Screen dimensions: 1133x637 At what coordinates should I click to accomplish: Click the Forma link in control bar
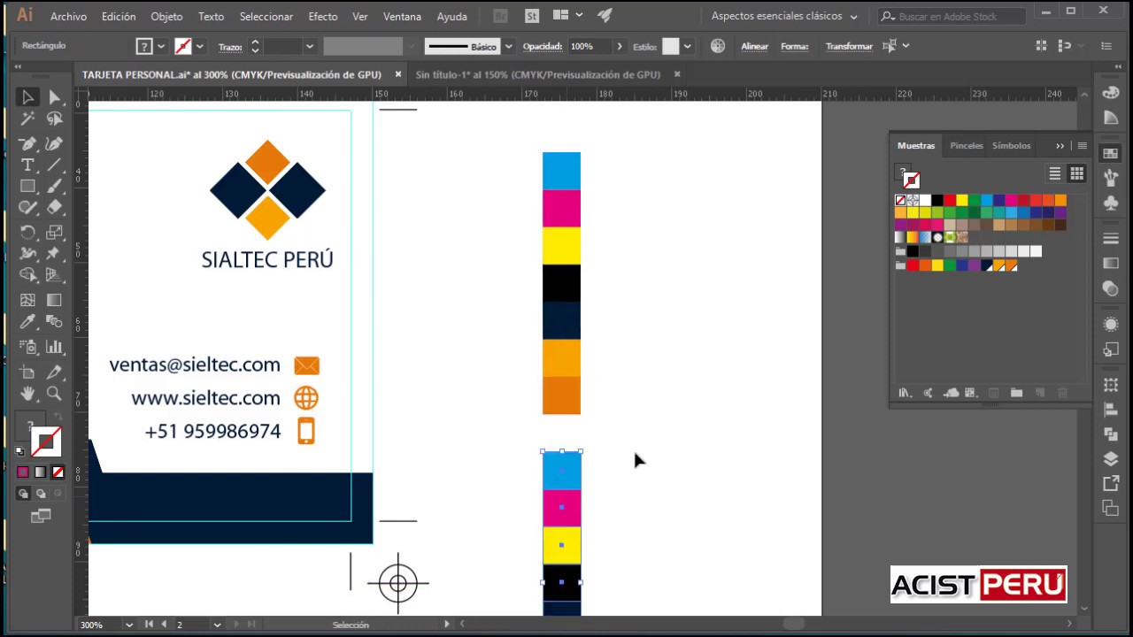(794, 46)
